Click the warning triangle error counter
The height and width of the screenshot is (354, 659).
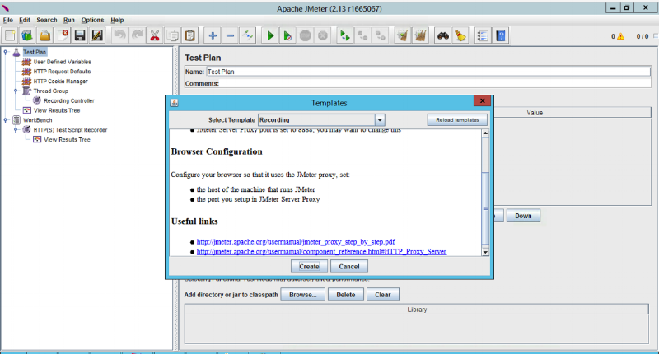(620, 36)
